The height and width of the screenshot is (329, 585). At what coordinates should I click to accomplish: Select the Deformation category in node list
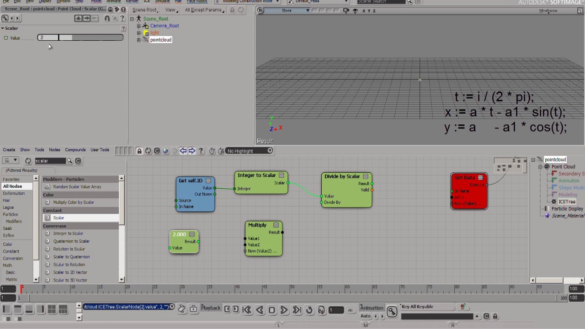tap(14, 193)
